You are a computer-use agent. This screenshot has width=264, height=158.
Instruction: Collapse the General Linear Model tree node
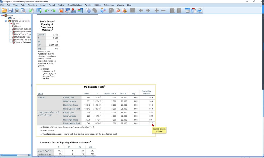tap(6, 21)
